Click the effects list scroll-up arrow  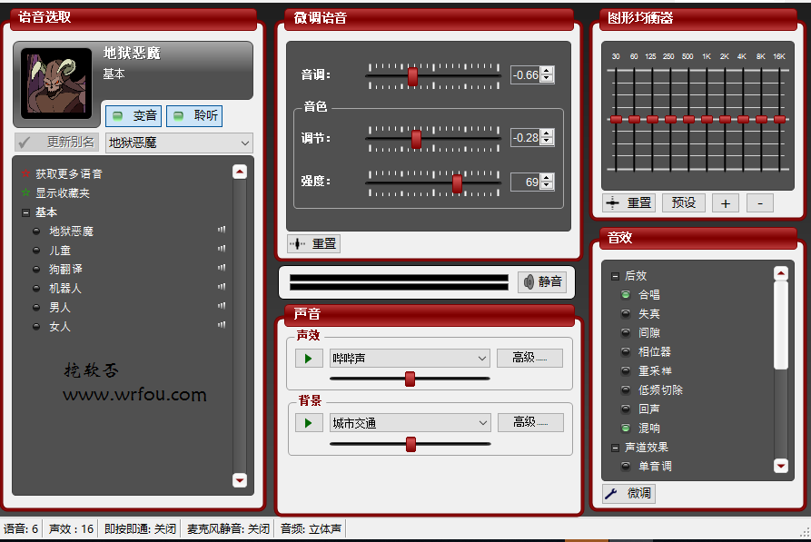(x=781, y=273)
